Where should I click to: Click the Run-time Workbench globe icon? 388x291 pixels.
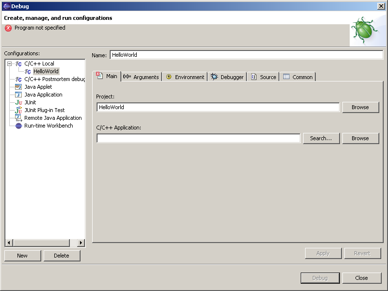[x=18, y=126]
